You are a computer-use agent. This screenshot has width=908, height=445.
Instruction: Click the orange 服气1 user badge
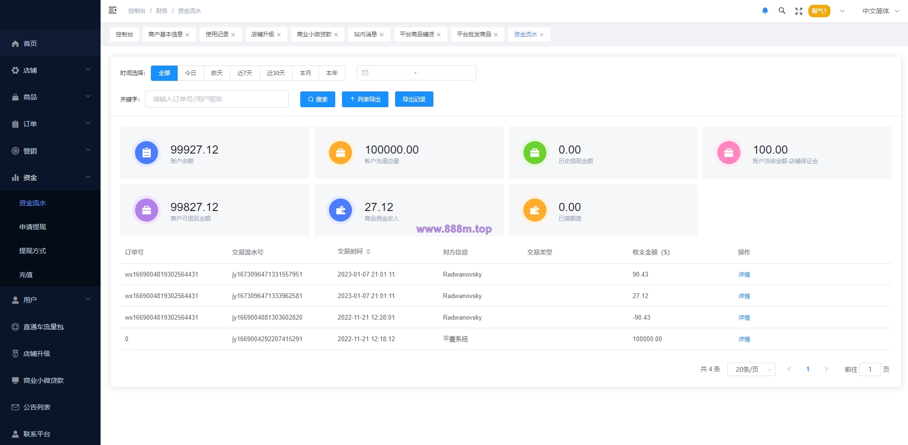tap(819, 11)
